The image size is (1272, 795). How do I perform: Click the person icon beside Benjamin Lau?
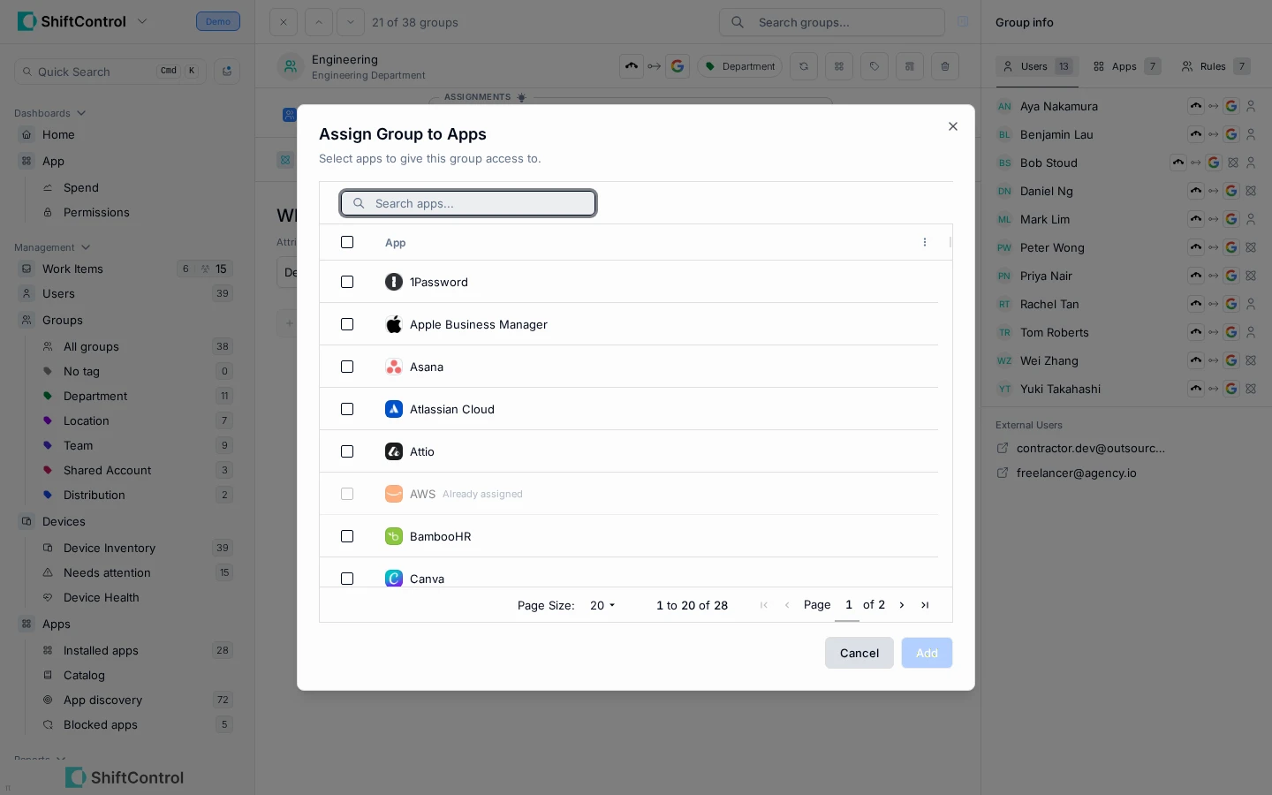point(1251,134)
